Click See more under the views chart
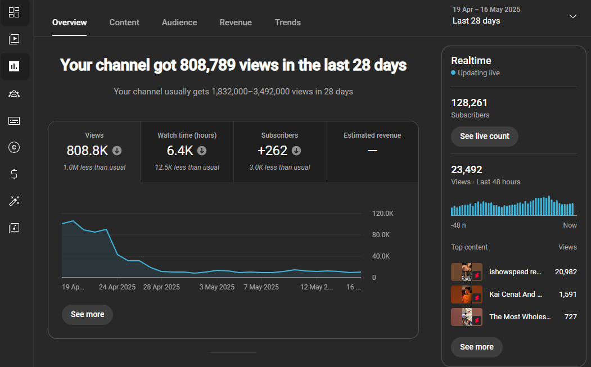 tap(88, 315)
